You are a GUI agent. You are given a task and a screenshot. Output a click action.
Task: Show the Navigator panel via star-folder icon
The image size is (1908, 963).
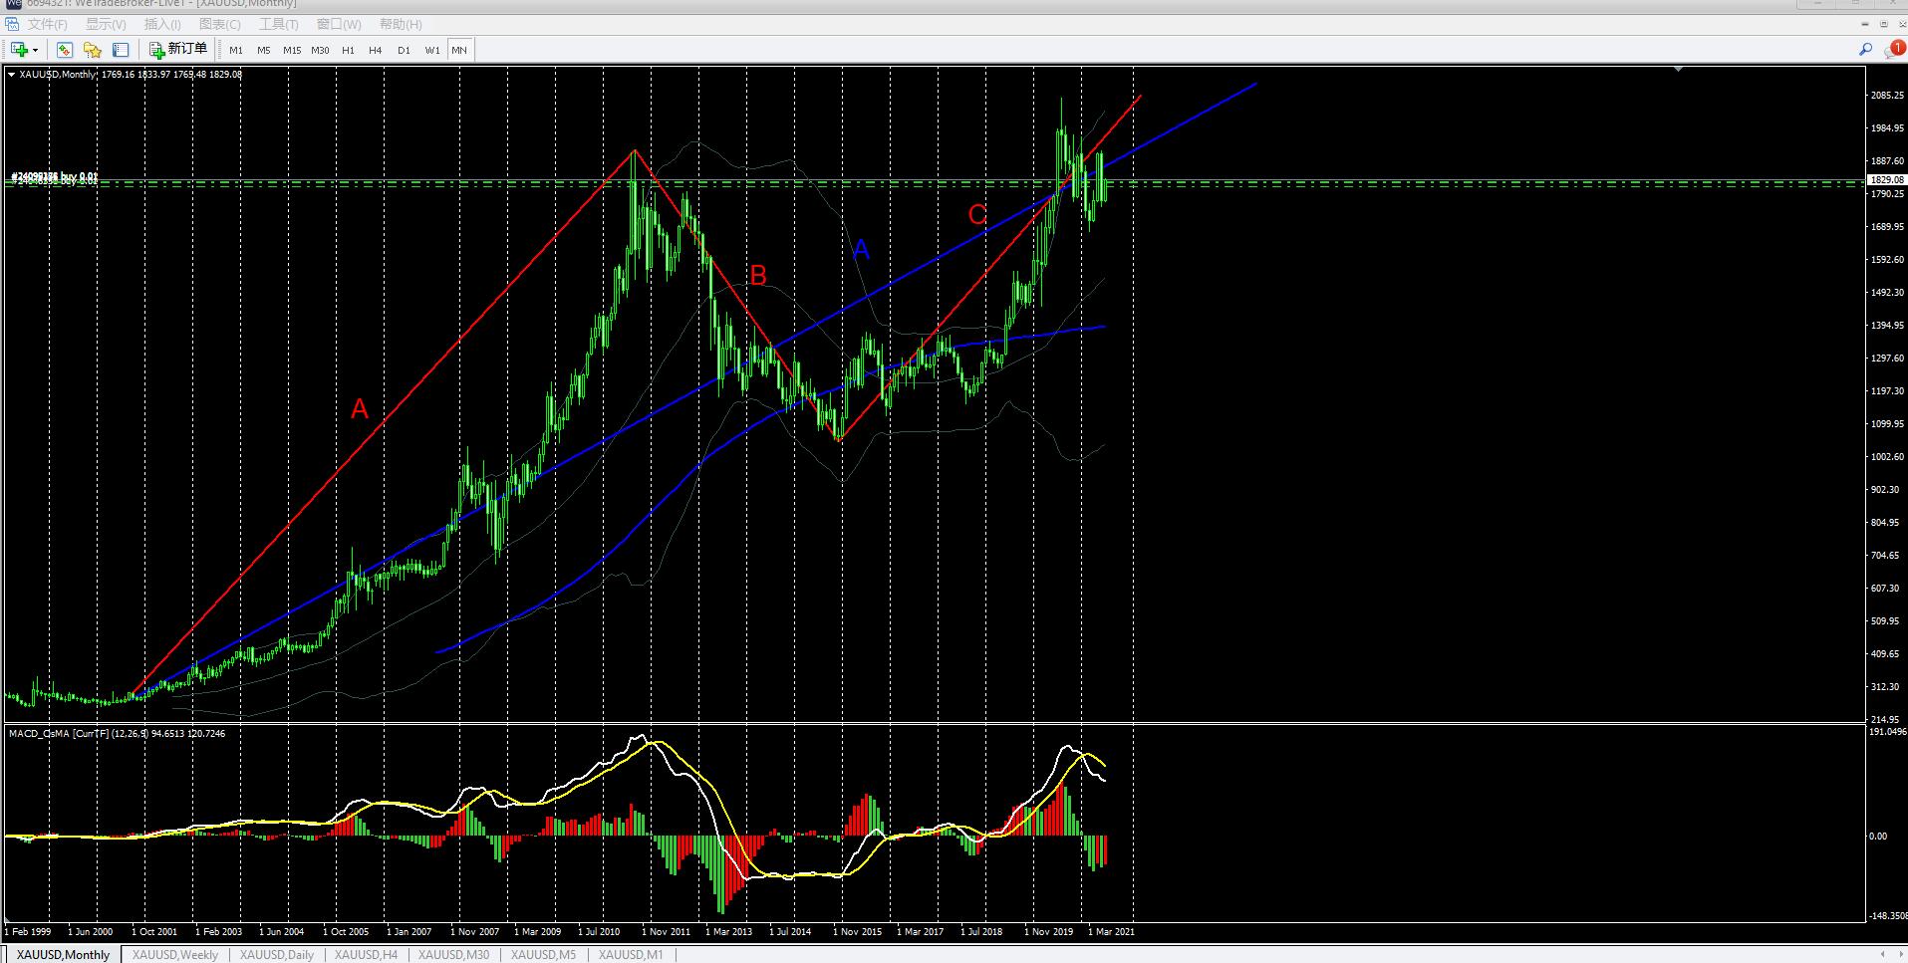pyautogui.click(x=93, y=50)
